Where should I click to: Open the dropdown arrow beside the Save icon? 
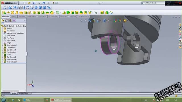[x=36, y=3]
